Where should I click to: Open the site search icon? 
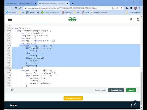pyautogui.click(x=131, y=19)
